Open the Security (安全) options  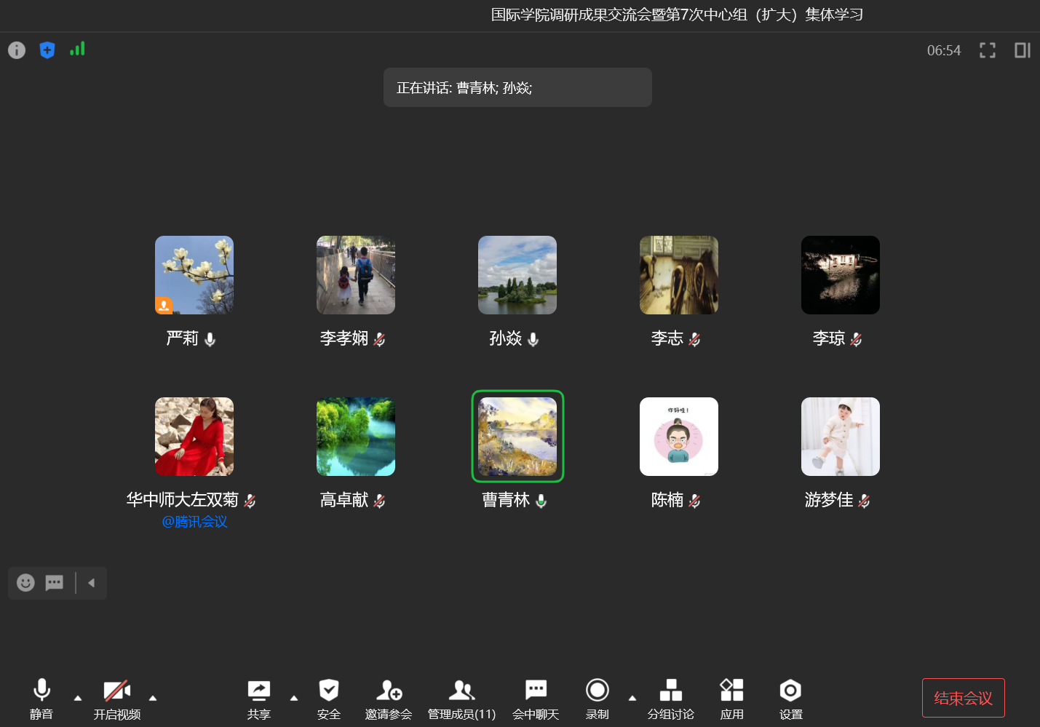click(x=329, y=699)
